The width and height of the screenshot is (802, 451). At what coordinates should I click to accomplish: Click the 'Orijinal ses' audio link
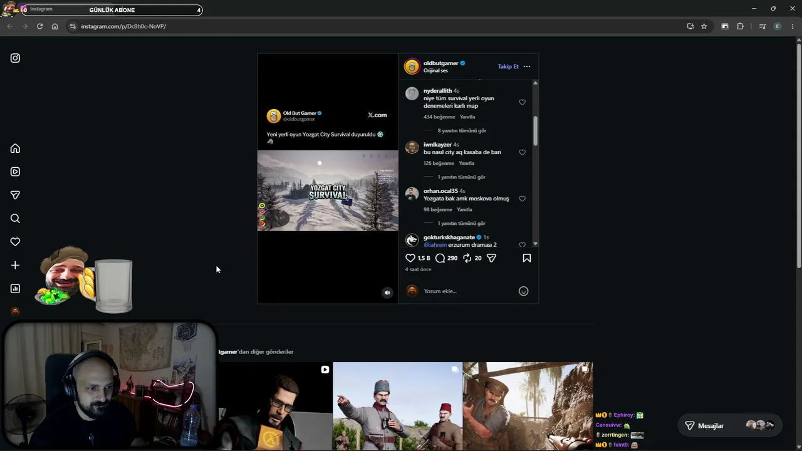[x=435, y=71]
